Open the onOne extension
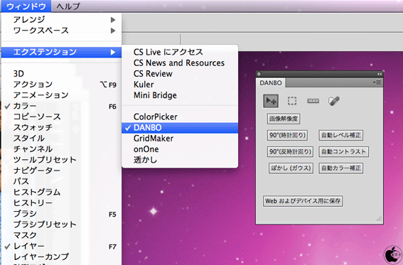Image resolution: width=403 pixels, height=265 pixels. (x=180, y=149)
